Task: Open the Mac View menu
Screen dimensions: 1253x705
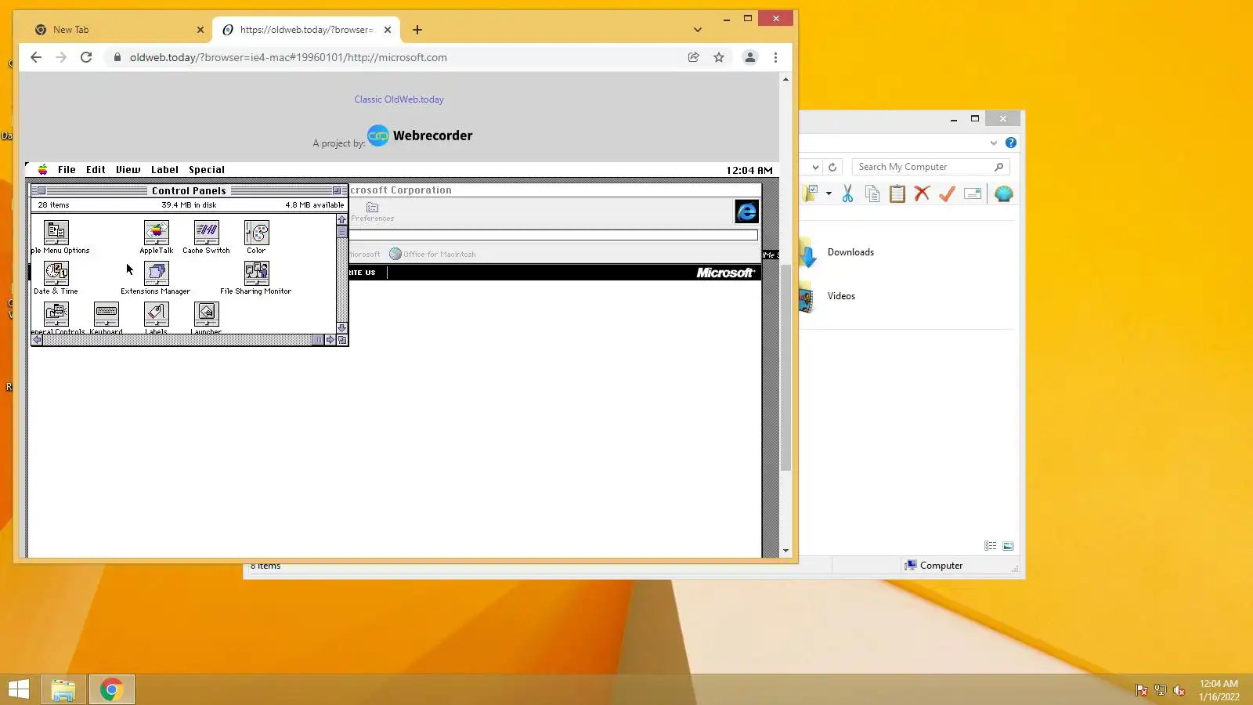Action: [x=128, y=170]
